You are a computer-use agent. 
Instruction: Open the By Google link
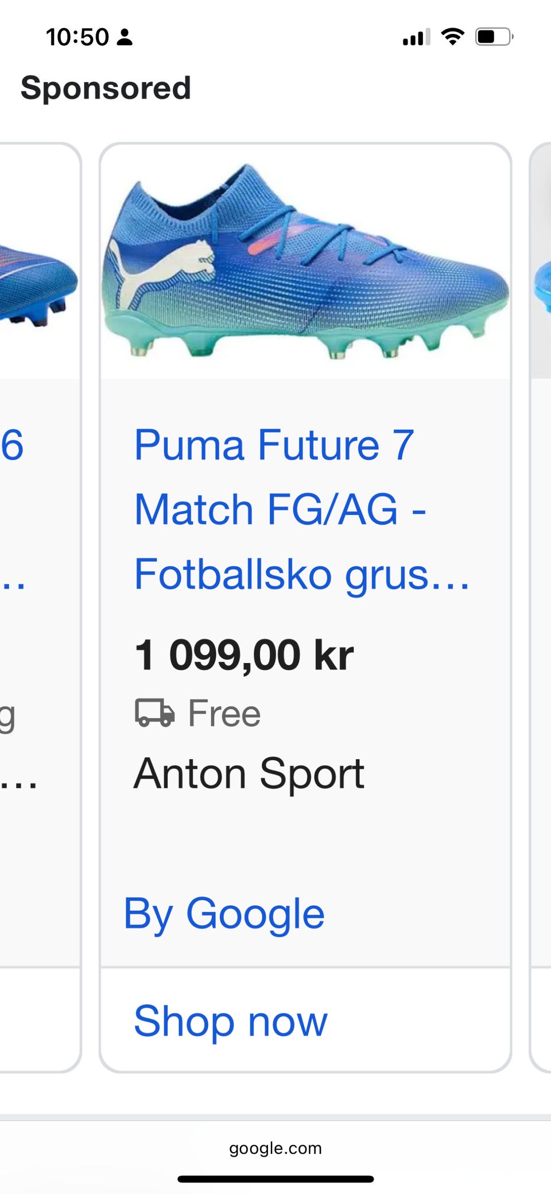[x=224, y=914]
